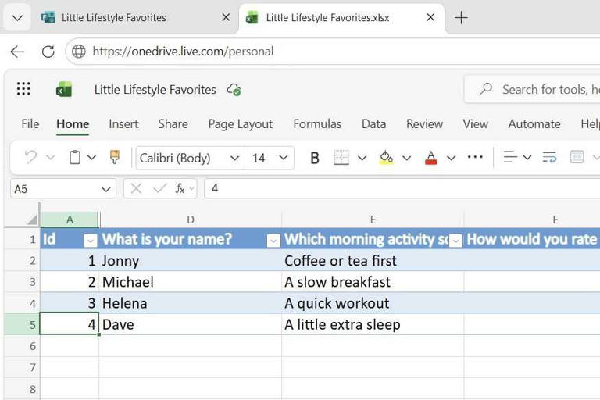Open the Insert ribbon tab
Screen dimensions: 600x400
123,124
